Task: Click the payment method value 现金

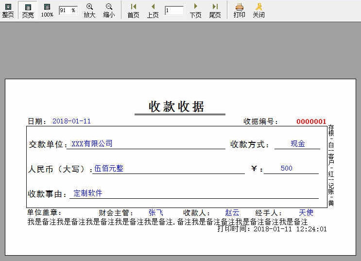Action: click(298, 144)
